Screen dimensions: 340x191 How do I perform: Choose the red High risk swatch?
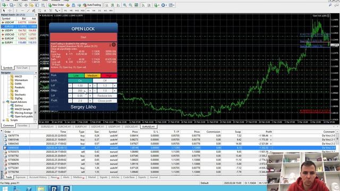pyautogui.click(x=109, y=75)
